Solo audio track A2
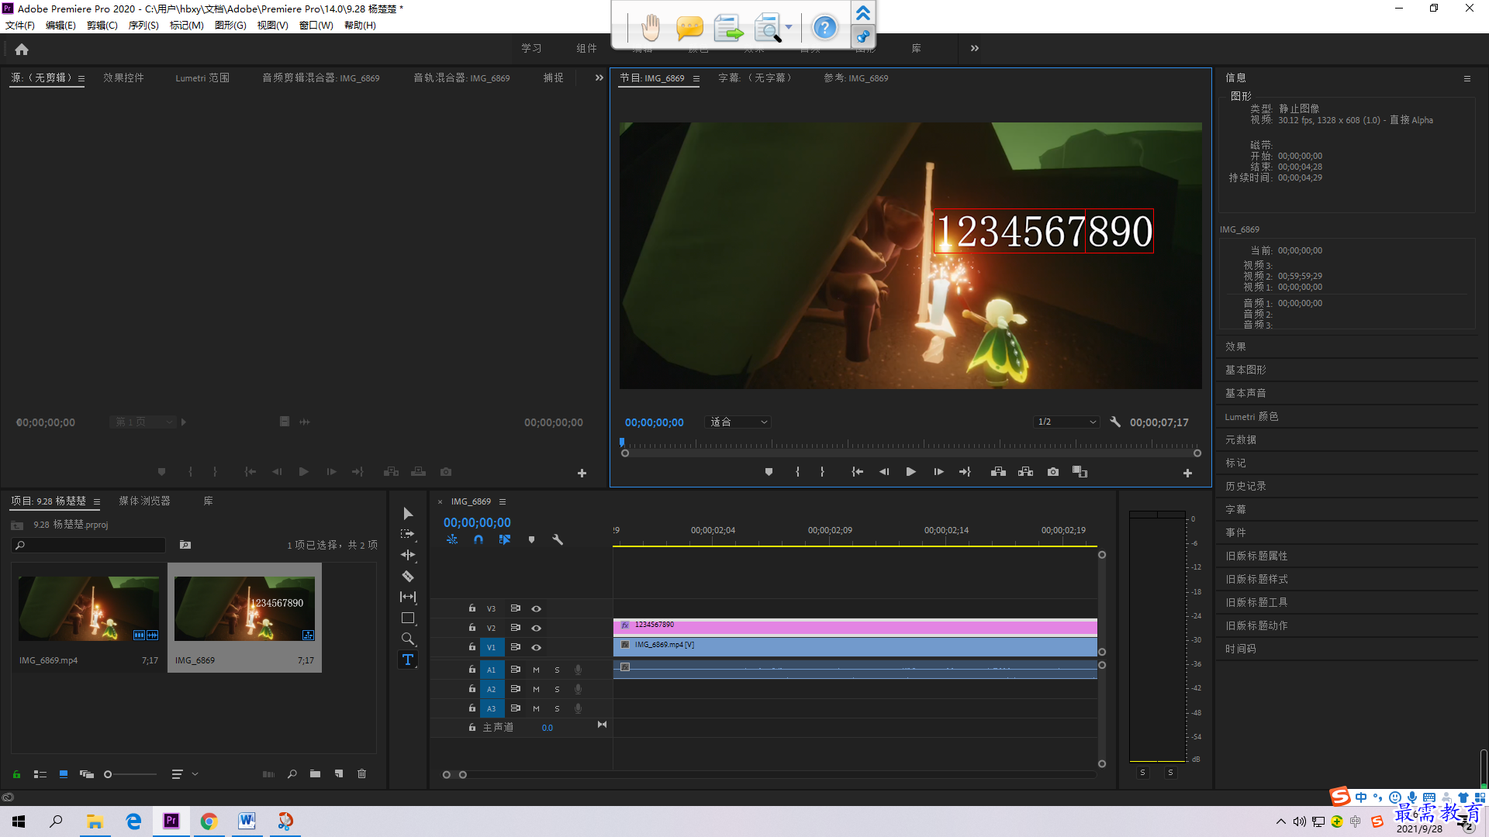The height and width of the screenshot is (837, 1489). pos(557,690)
